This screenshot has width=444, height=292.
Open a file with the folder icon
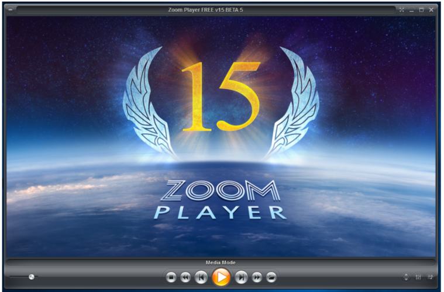click(x=271, y=277)
